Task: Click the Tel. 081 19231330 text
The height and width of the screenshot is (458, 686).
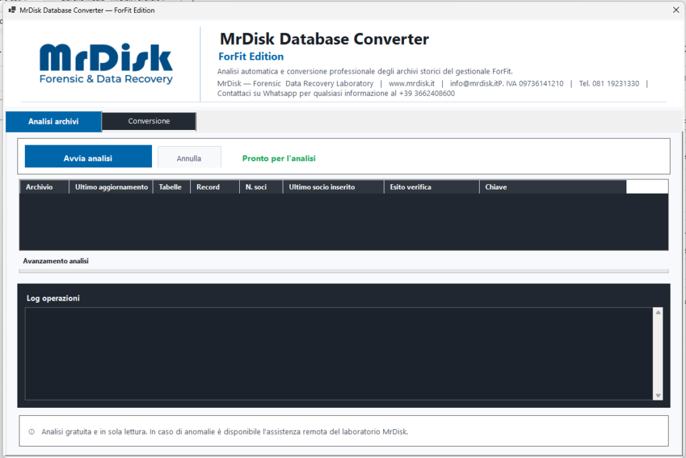Action: pos(609,83)
